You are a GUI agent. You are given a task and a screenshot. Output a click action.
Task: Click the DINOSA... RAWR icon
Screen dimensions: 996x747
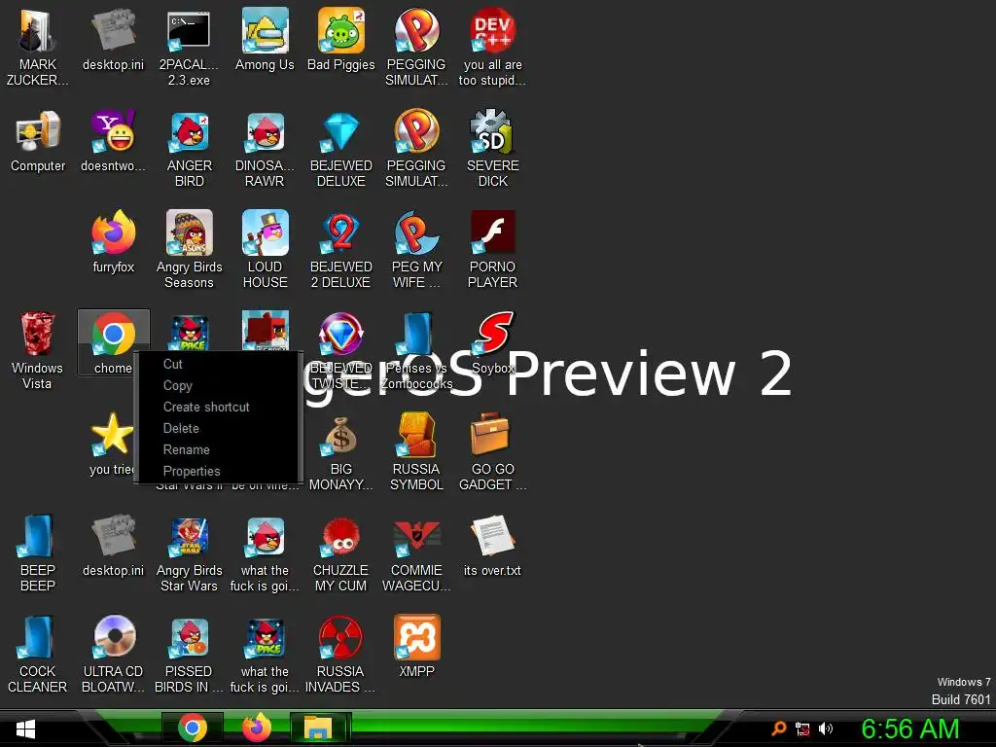click(x=265, y=148)
